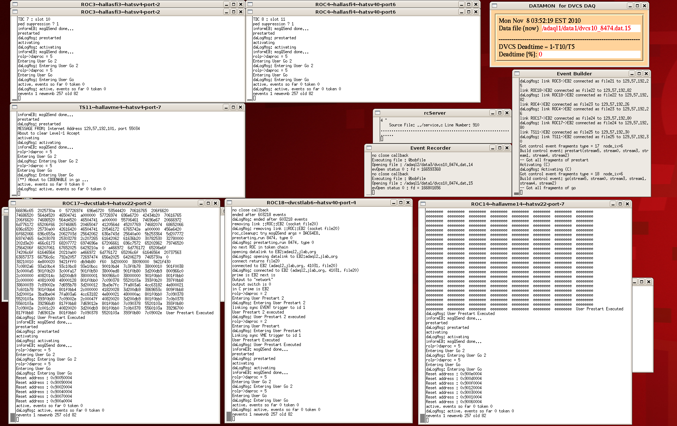Click 'TDC 8 : slot 11' line in ROC4
The width and height of the screenshot is (677, 426).
[269, 19]
